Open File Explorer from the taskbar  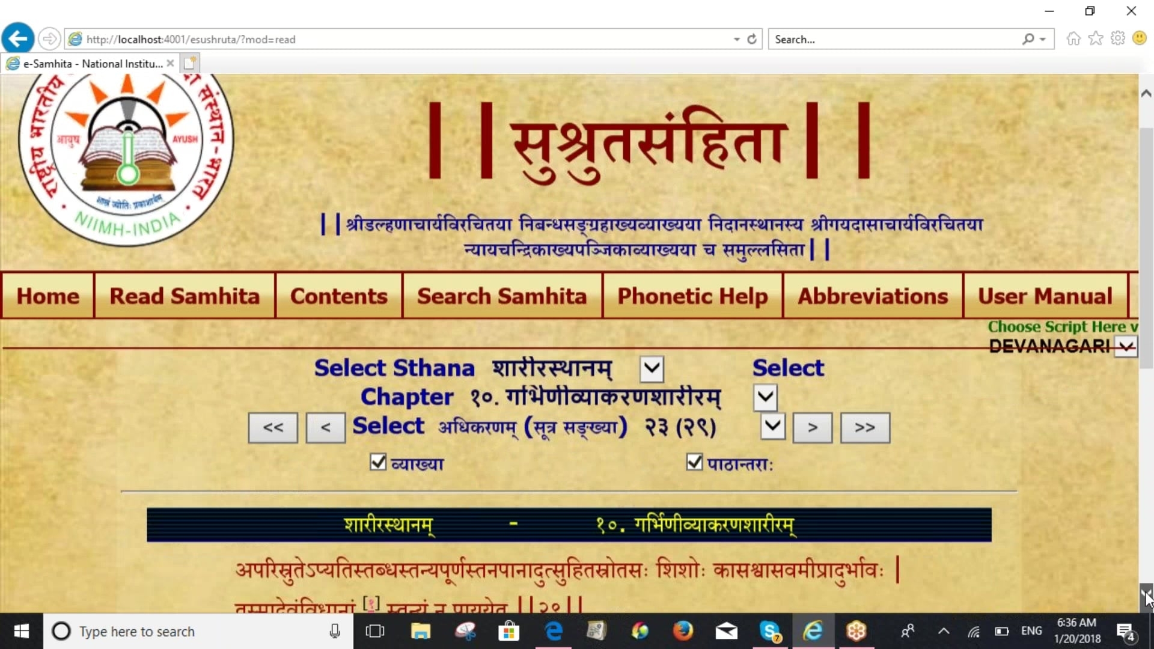click(x=420, y=631)
